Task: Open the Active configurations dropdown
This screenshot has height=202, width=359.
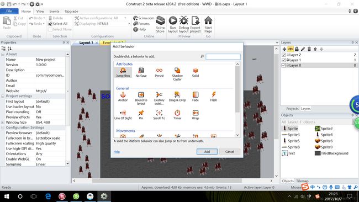Action: click(x=125, y=18)
